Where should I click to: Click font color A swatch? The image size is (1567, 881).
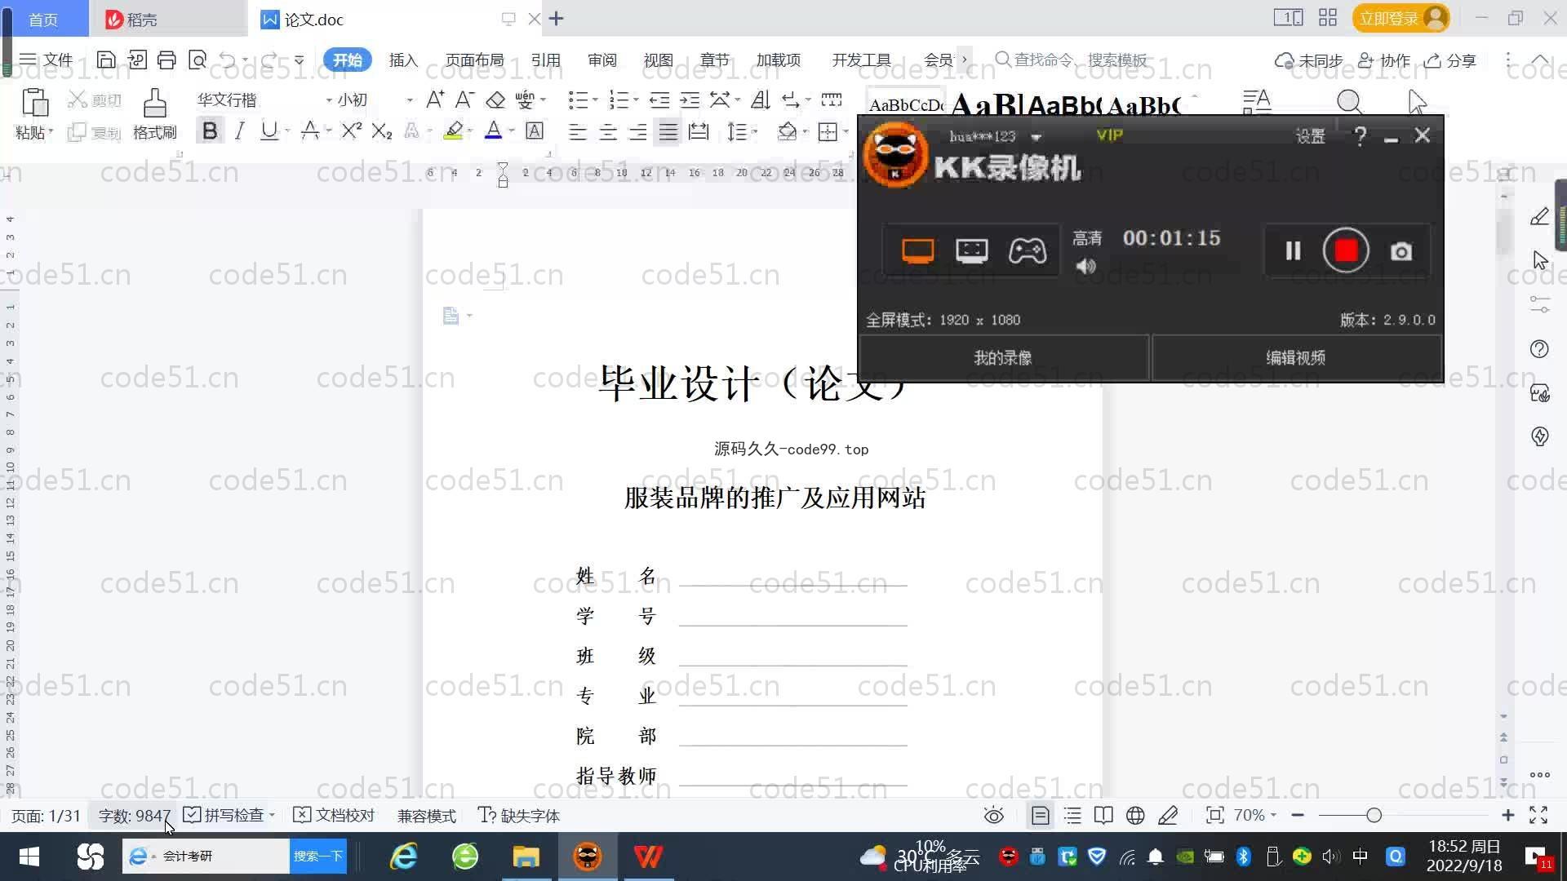point(493,131)
